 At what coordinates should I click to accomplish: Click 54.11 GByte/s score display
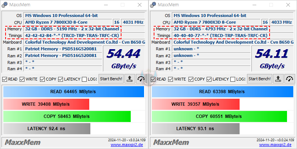[272, 59]
